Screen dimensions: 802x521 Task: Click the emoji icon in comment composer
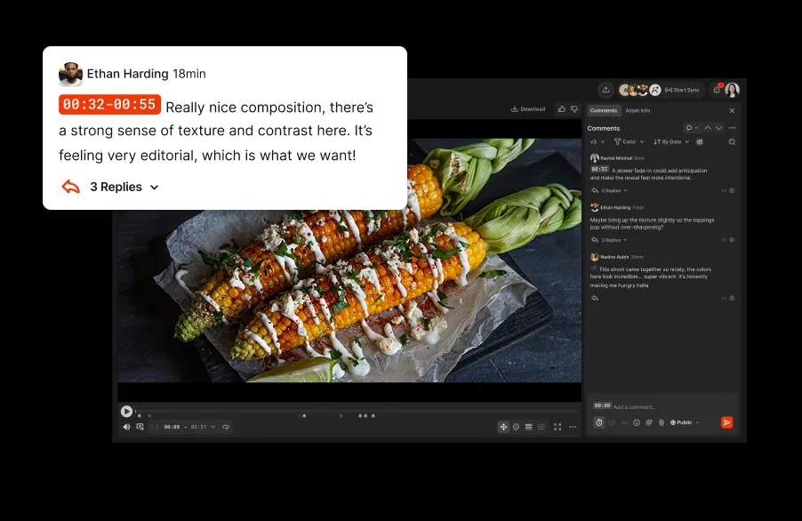[x=635, y=423]
